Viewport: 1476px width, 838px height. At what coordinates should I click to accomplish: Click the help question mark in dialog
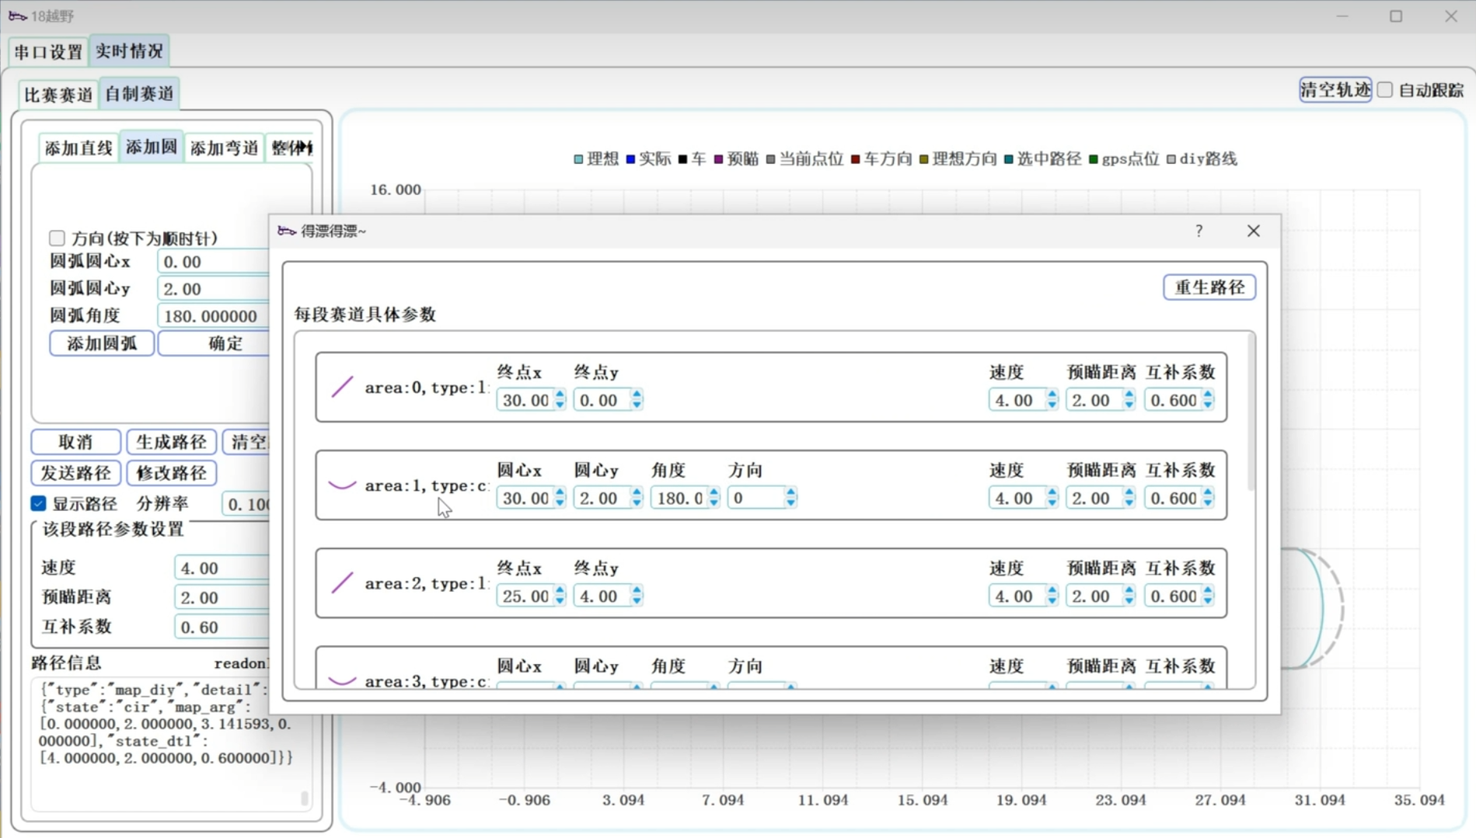pos(1199,231)
